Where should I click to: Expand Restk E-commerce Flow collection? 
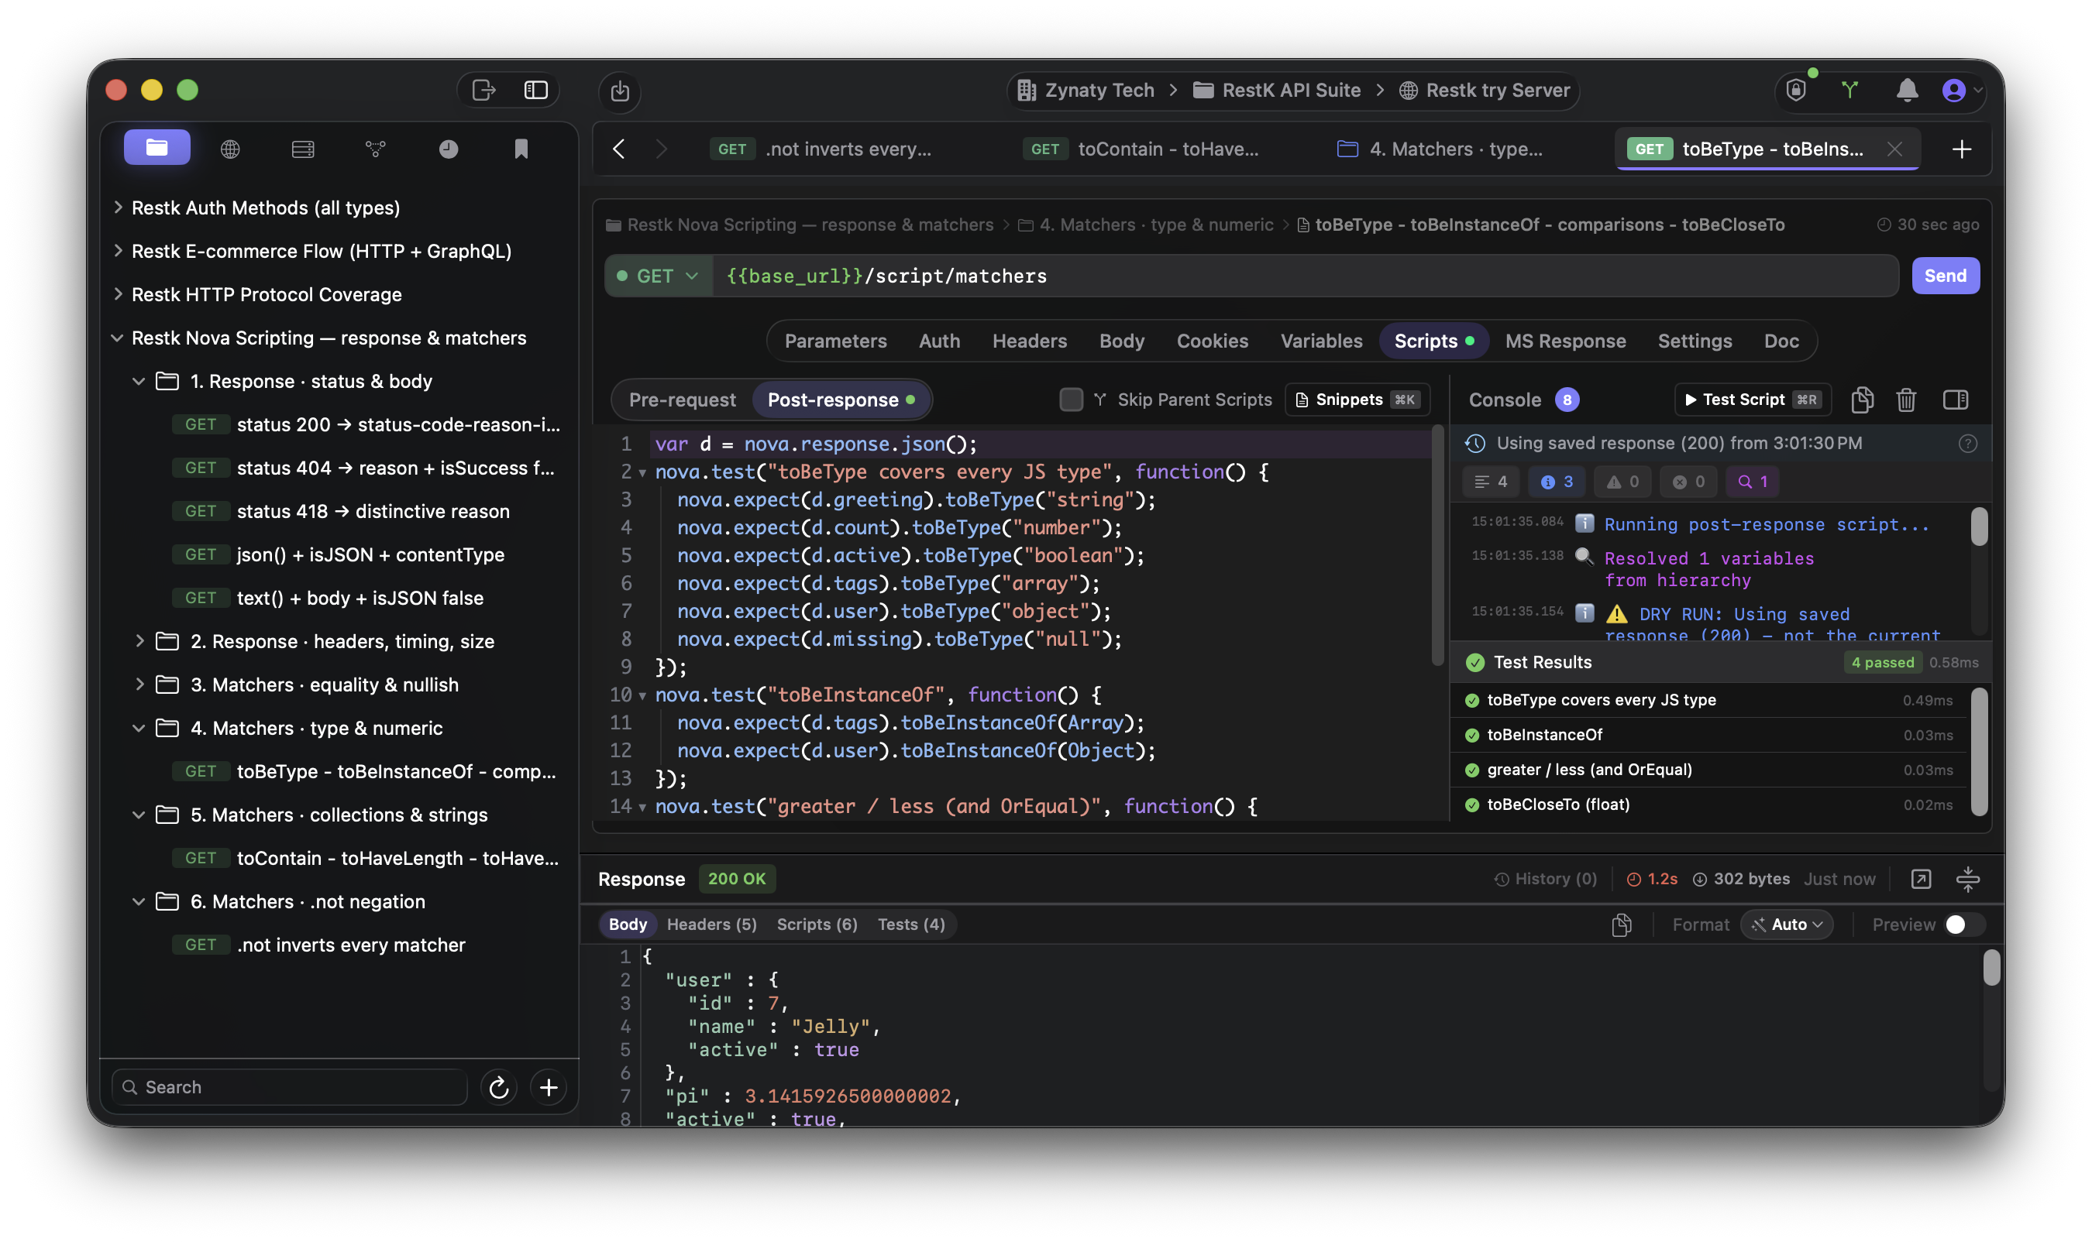(x=118, y=250)
